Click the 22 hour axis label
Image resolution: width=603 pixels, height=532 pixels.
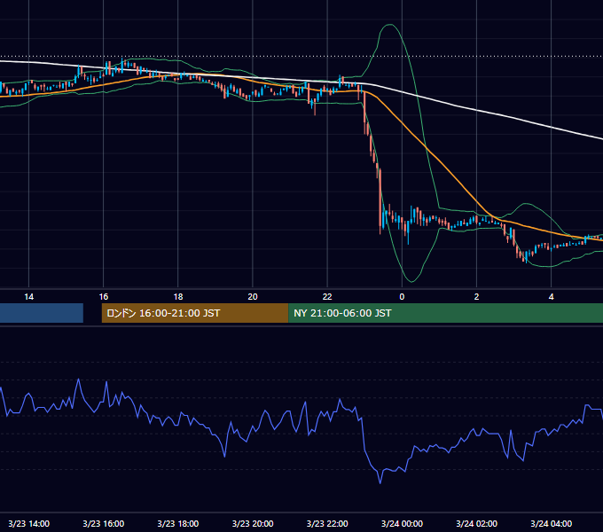(x=327, y=297)
